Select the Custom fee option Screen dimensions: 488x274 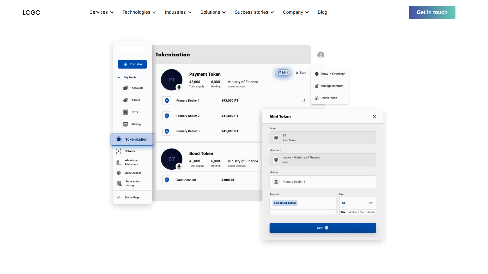(x=371, y=212)
